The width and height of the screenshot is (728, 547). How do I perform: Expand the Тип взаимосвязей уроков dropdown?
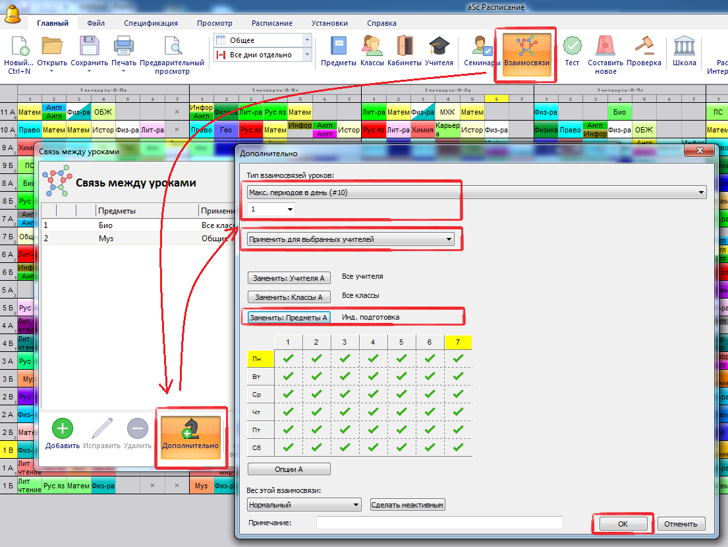[x=476, y=192]
